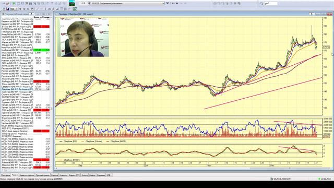Select the Сбербанк row in quotes table
334x188 pixels.
26,89
